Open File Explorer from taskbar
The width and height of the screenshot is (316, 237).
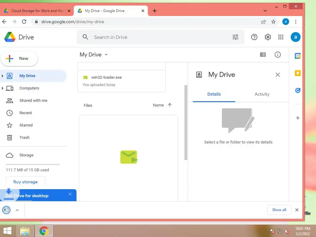25,231
